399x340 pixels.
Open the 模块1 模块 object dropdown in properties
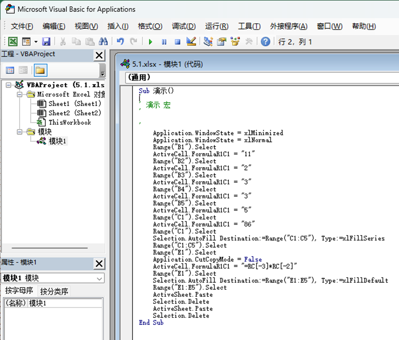[100, 279]
